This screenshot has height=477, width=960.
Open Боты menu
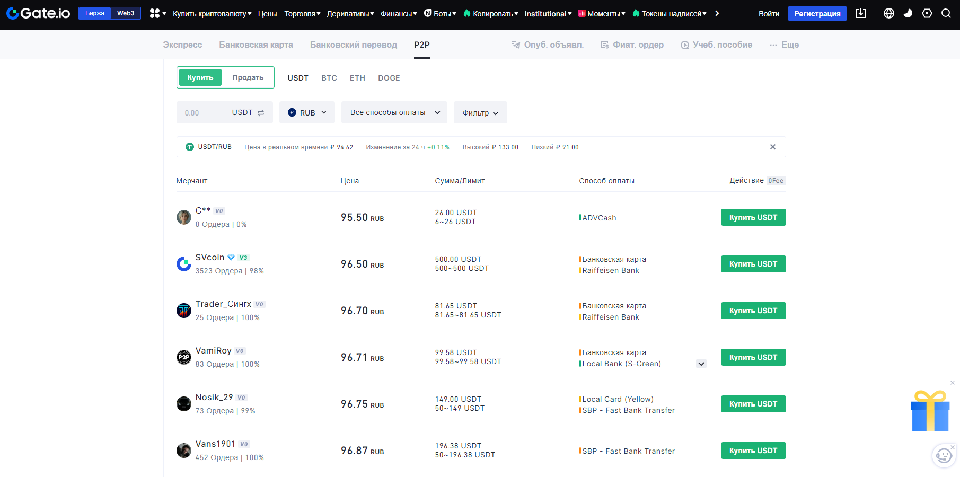tap(440, 14)
